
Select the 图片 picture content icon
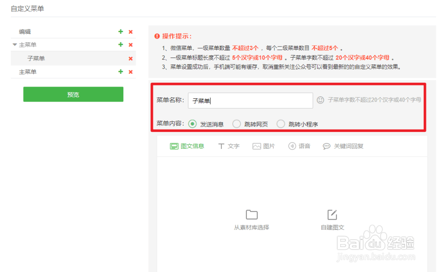pyautogui.click(x=263, y=145)
